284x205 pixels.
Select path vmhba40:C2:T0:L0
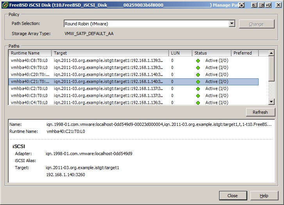point(134,88)
